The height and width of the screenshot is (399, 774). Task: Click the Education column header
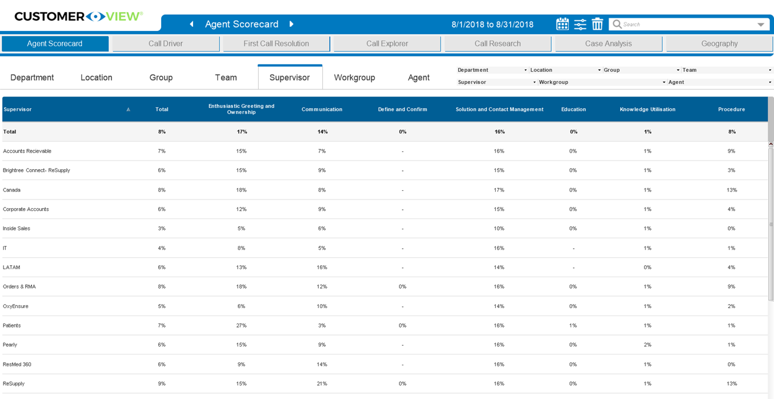coord(574,109)
